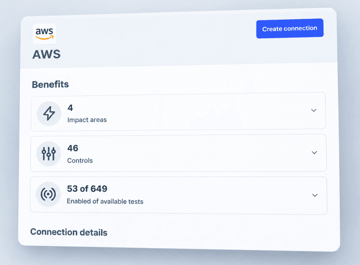Click the '46' controls count

point(73,148)
